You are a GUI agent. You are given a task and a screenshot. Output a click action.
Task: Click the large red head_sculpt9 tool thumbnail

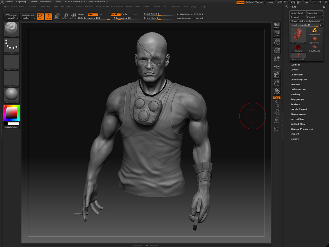tap(298, 36)
